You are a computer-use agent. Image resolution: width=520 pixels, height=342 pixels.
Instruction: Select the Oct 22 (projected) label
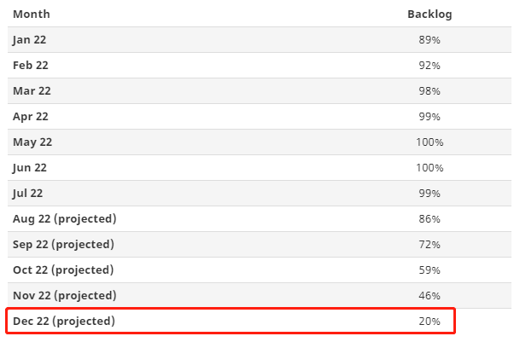(x=63, y=270)
